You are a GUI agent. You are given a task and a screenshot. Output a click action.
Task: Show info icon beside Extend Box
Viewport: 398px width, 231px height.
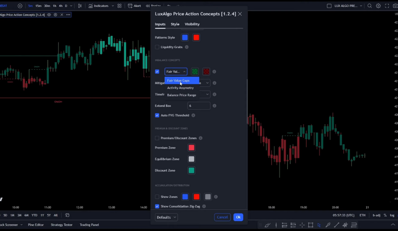[x=215, y=106]
